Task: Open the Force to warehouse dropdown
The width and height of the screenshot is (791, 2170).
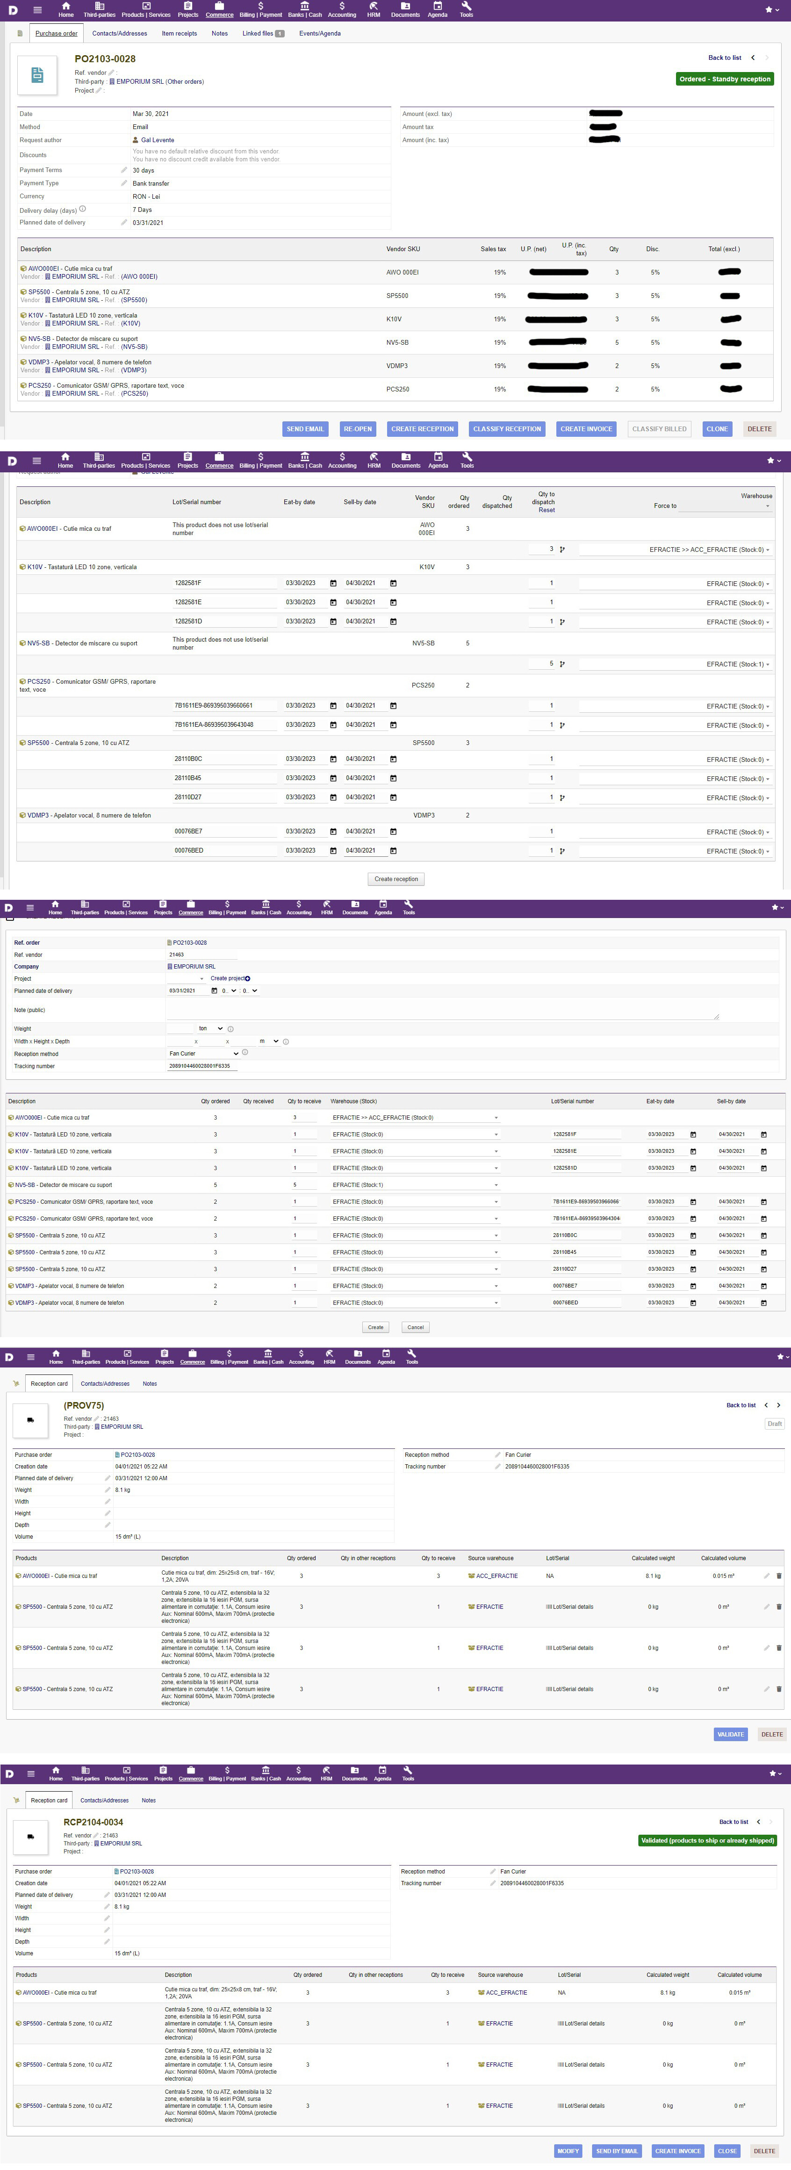Action: [x=725, y=506]
